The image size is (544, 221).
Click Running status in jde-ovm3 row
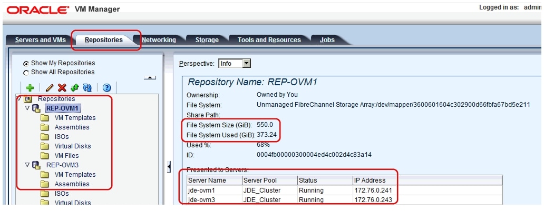311,200
